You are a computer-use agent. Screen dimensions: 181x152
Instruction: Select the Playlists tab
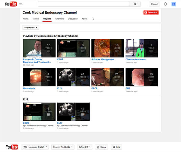pyautogui.click(x=47, y=19)
